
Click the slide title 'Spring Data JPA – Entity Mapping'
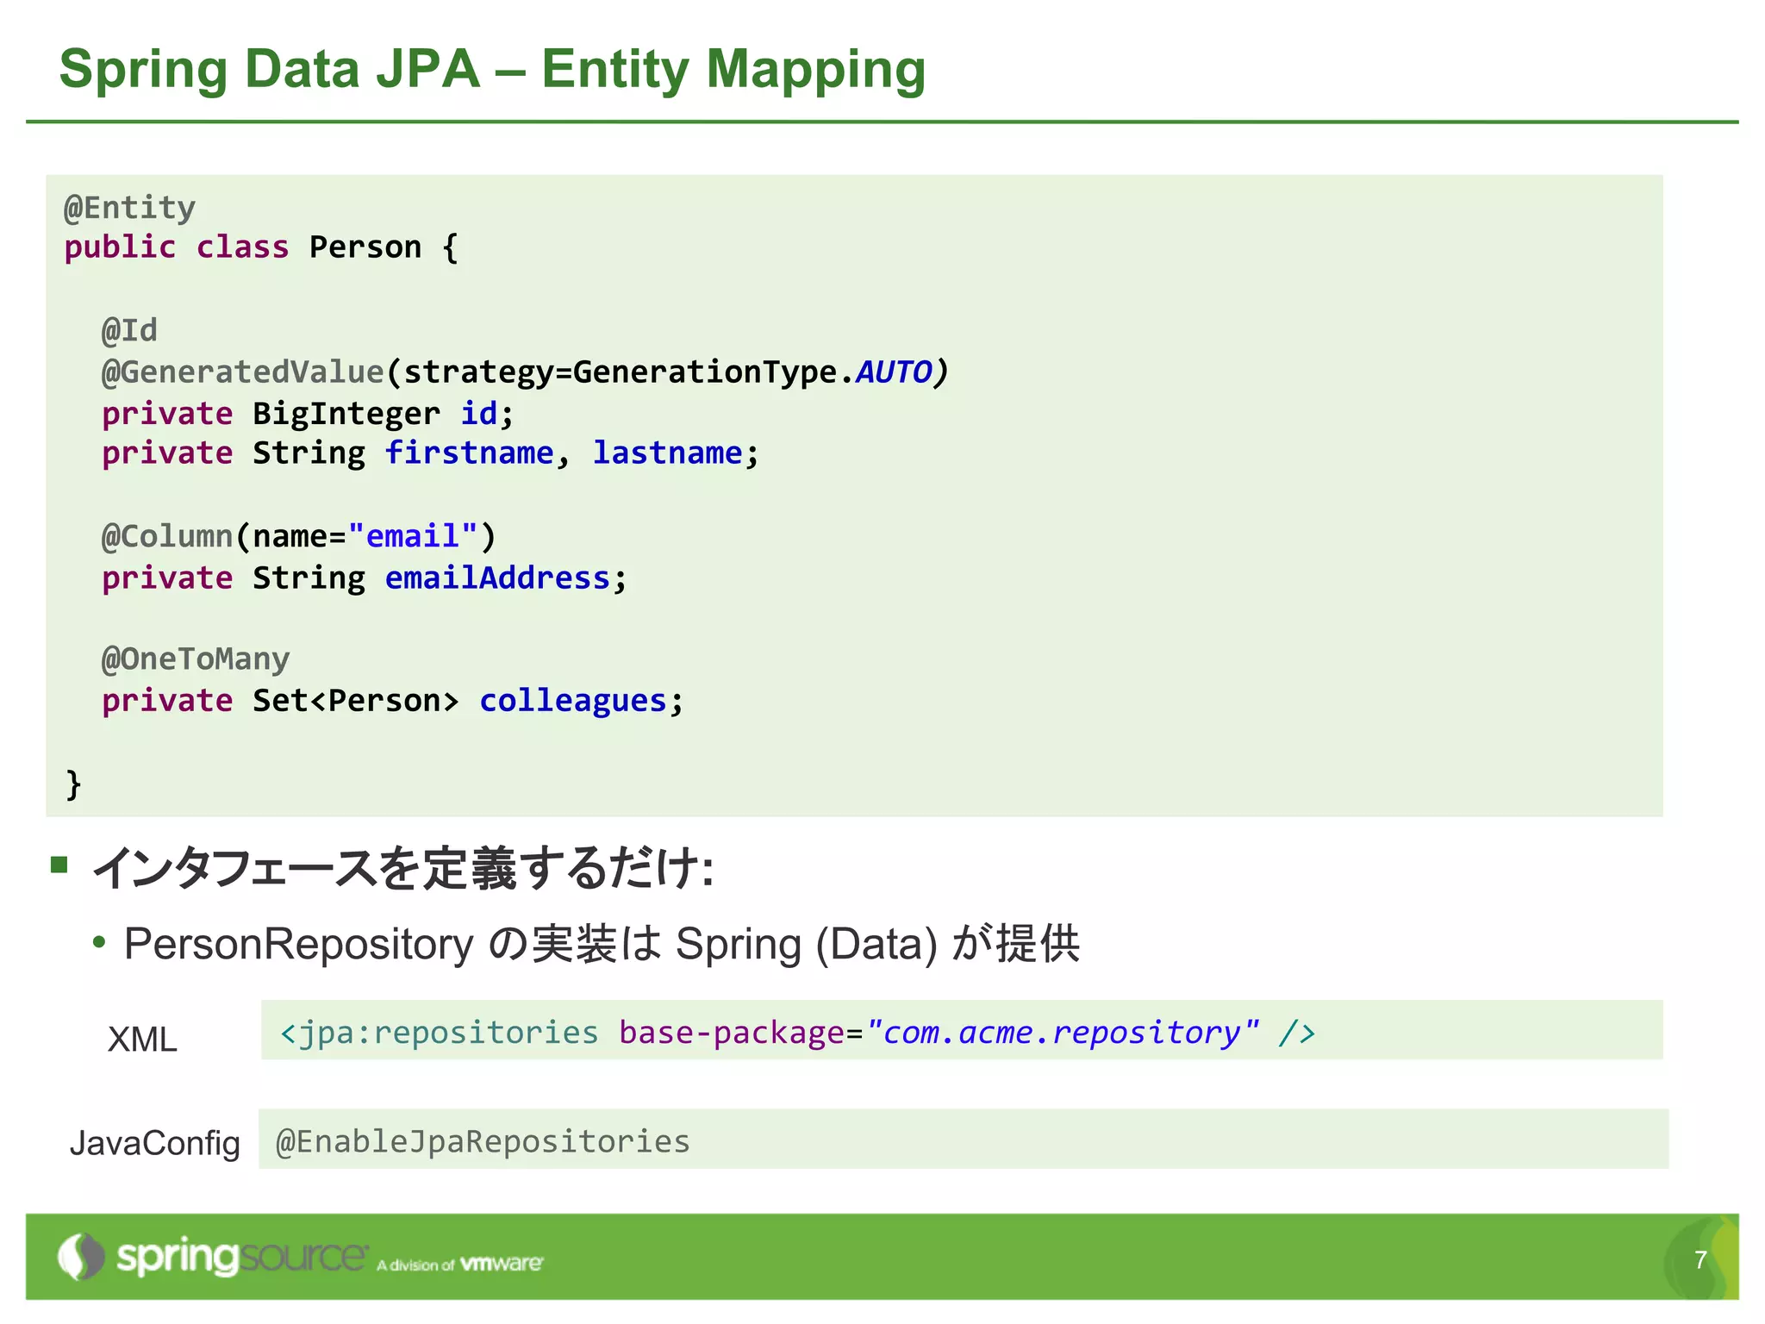(492, 69)
